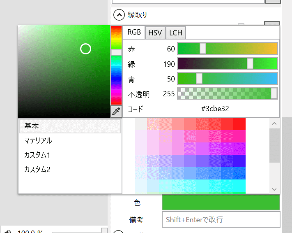
Task: Switch to the LCH tab
Action: pyautogui.click(x=176, y=33)
